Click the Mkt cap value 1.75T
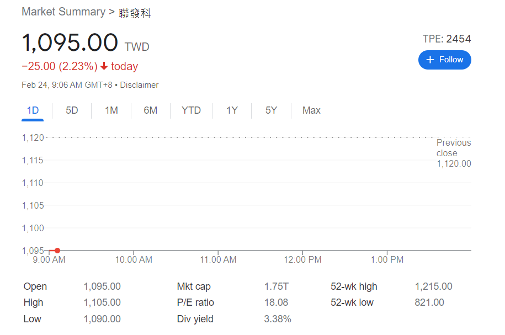Screen dimensions: 505x335 coord(277,286)
